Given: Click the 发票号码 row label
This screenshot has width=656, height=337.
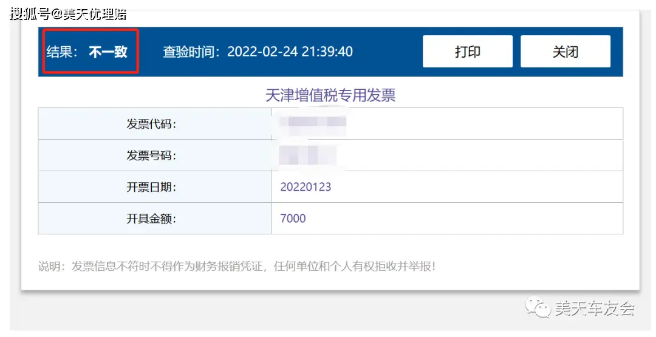Looking at the screenshot, I should [x=151, y=155].
